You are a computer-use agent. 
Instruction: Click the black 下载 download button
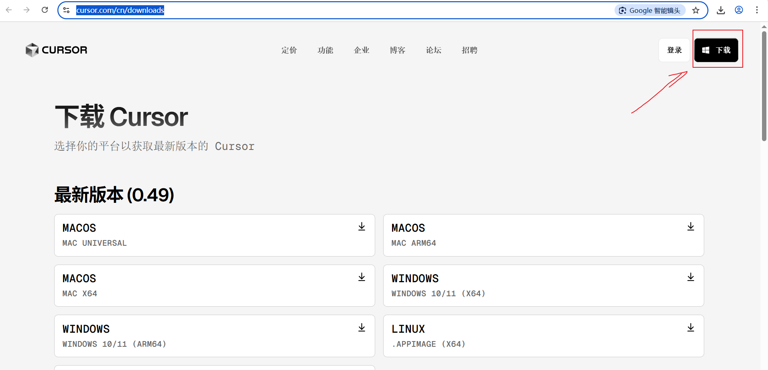tap(716, 50)
